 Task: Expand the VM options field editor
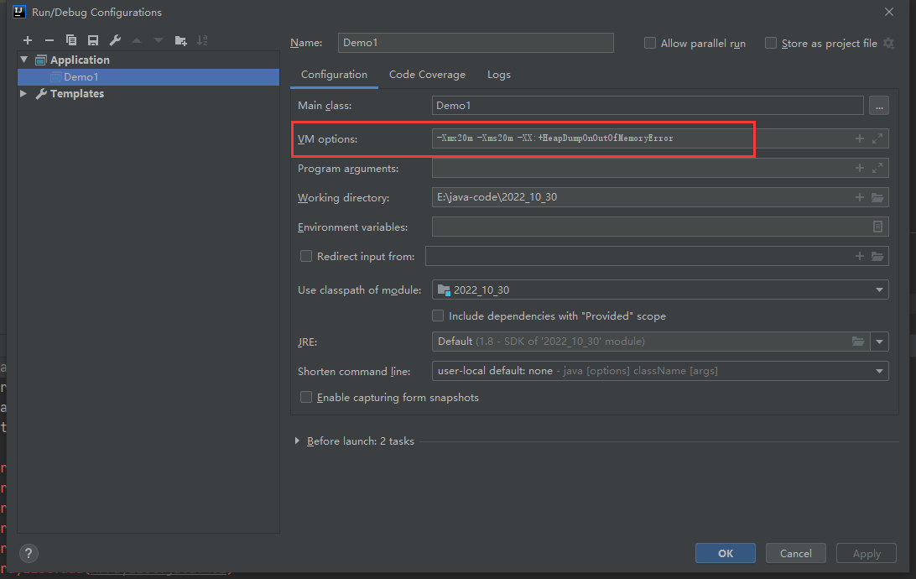click(x=877, y=138)
